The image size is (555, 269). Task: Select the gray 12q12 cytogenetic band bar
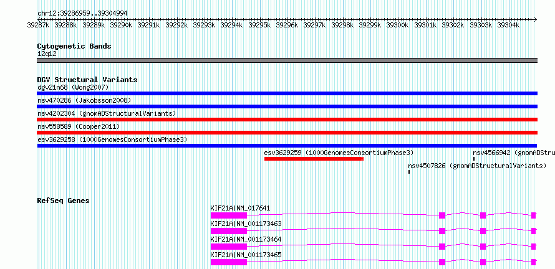(x=287, y=60)
